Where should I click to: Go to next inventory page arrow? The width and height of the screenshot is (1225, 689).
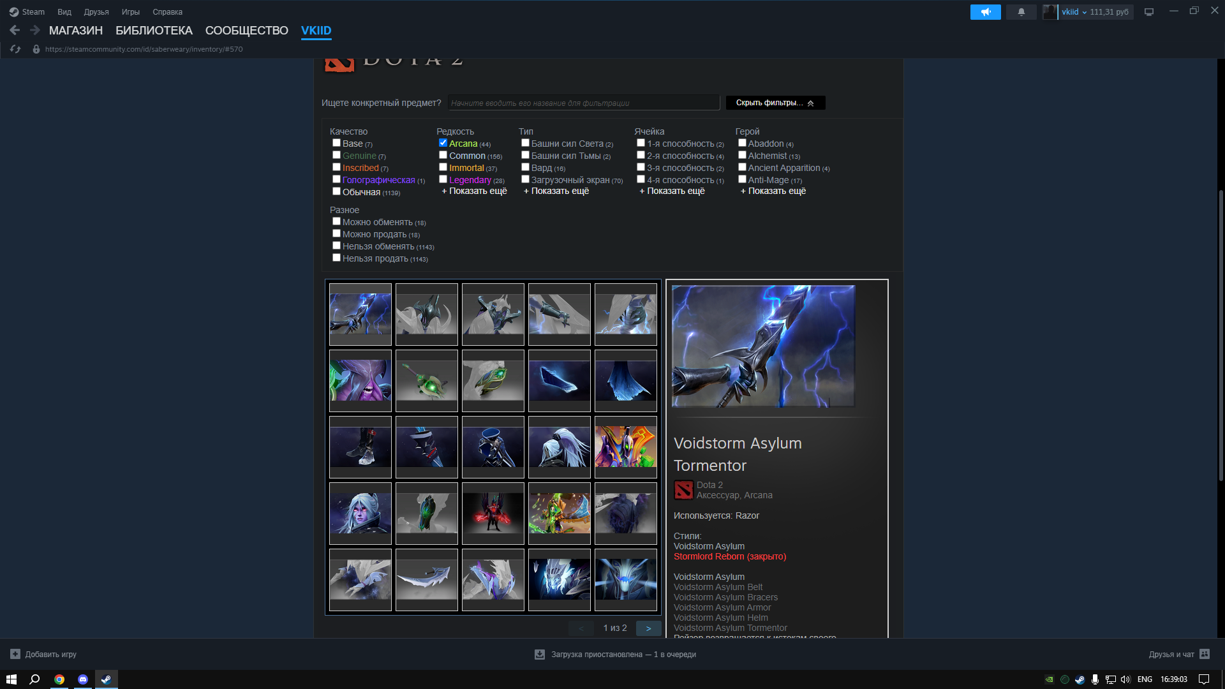649,628
